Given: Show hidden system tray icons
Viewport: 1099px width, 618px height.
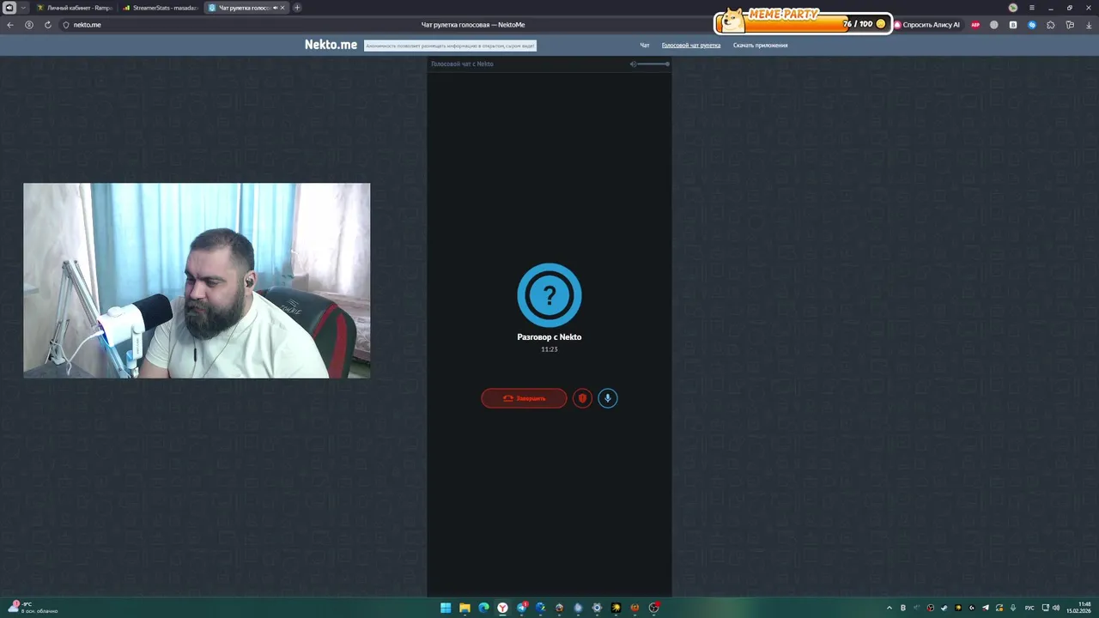Looking at the screenshot, I should (889, 608).
